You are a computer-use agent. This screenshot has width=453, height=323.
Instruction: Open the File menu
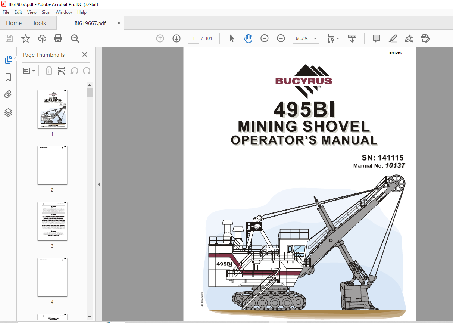6,12
